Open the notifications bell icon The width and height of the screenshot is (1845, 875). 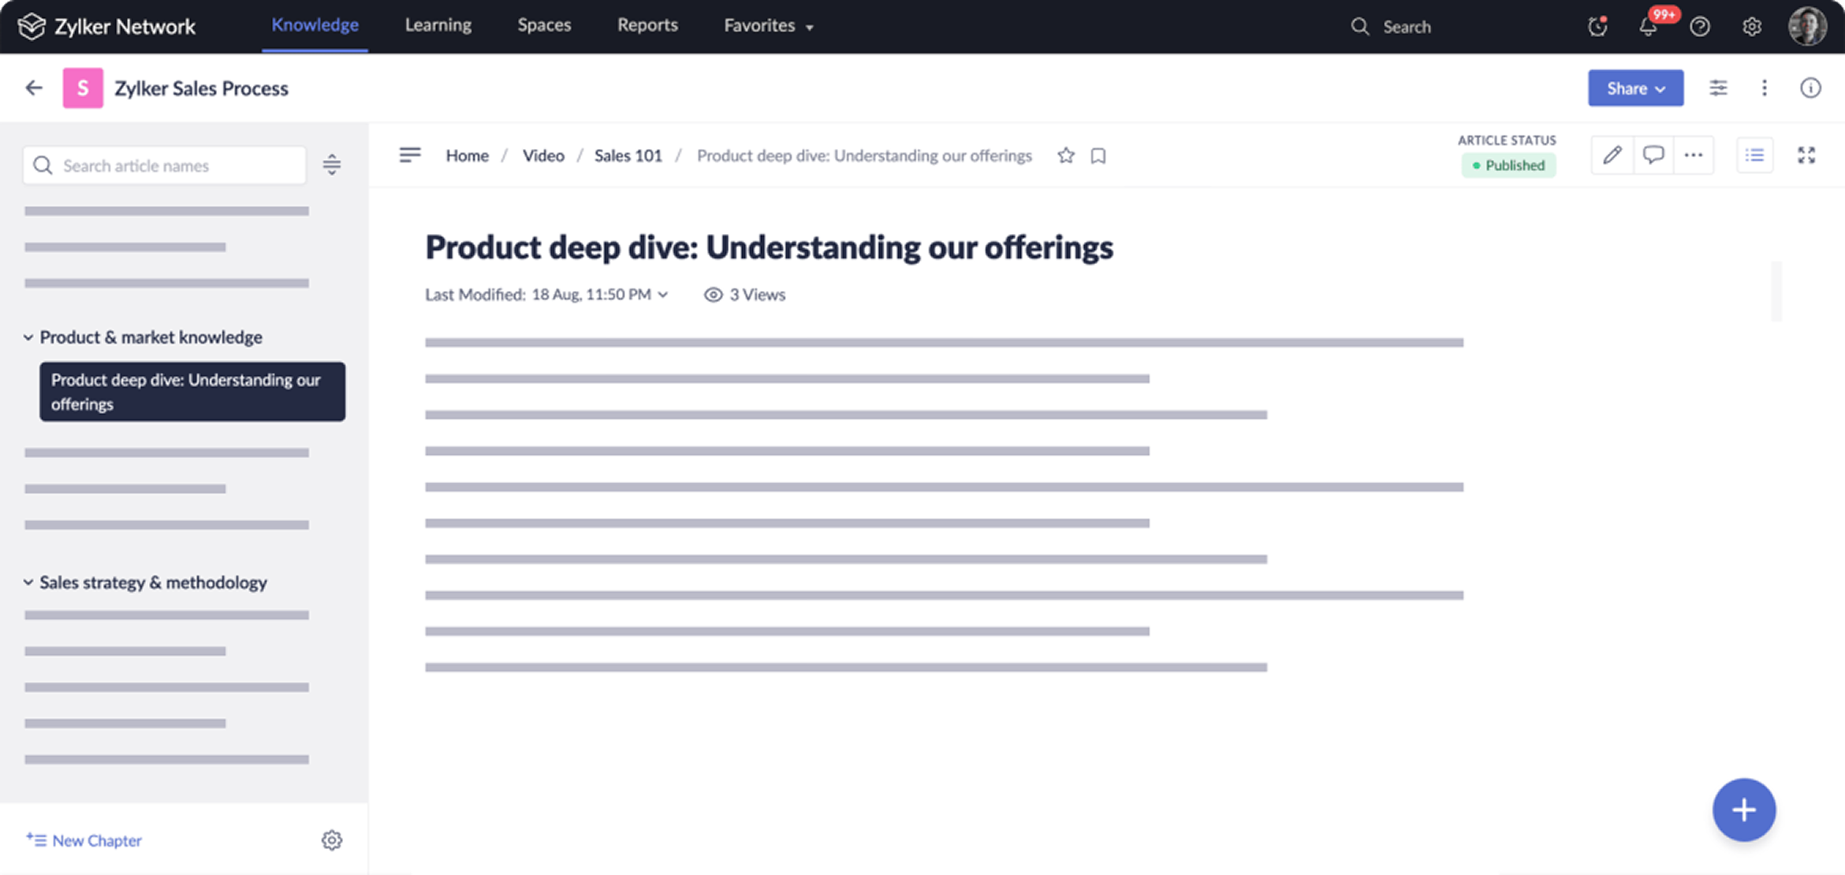coord(1648,27)
